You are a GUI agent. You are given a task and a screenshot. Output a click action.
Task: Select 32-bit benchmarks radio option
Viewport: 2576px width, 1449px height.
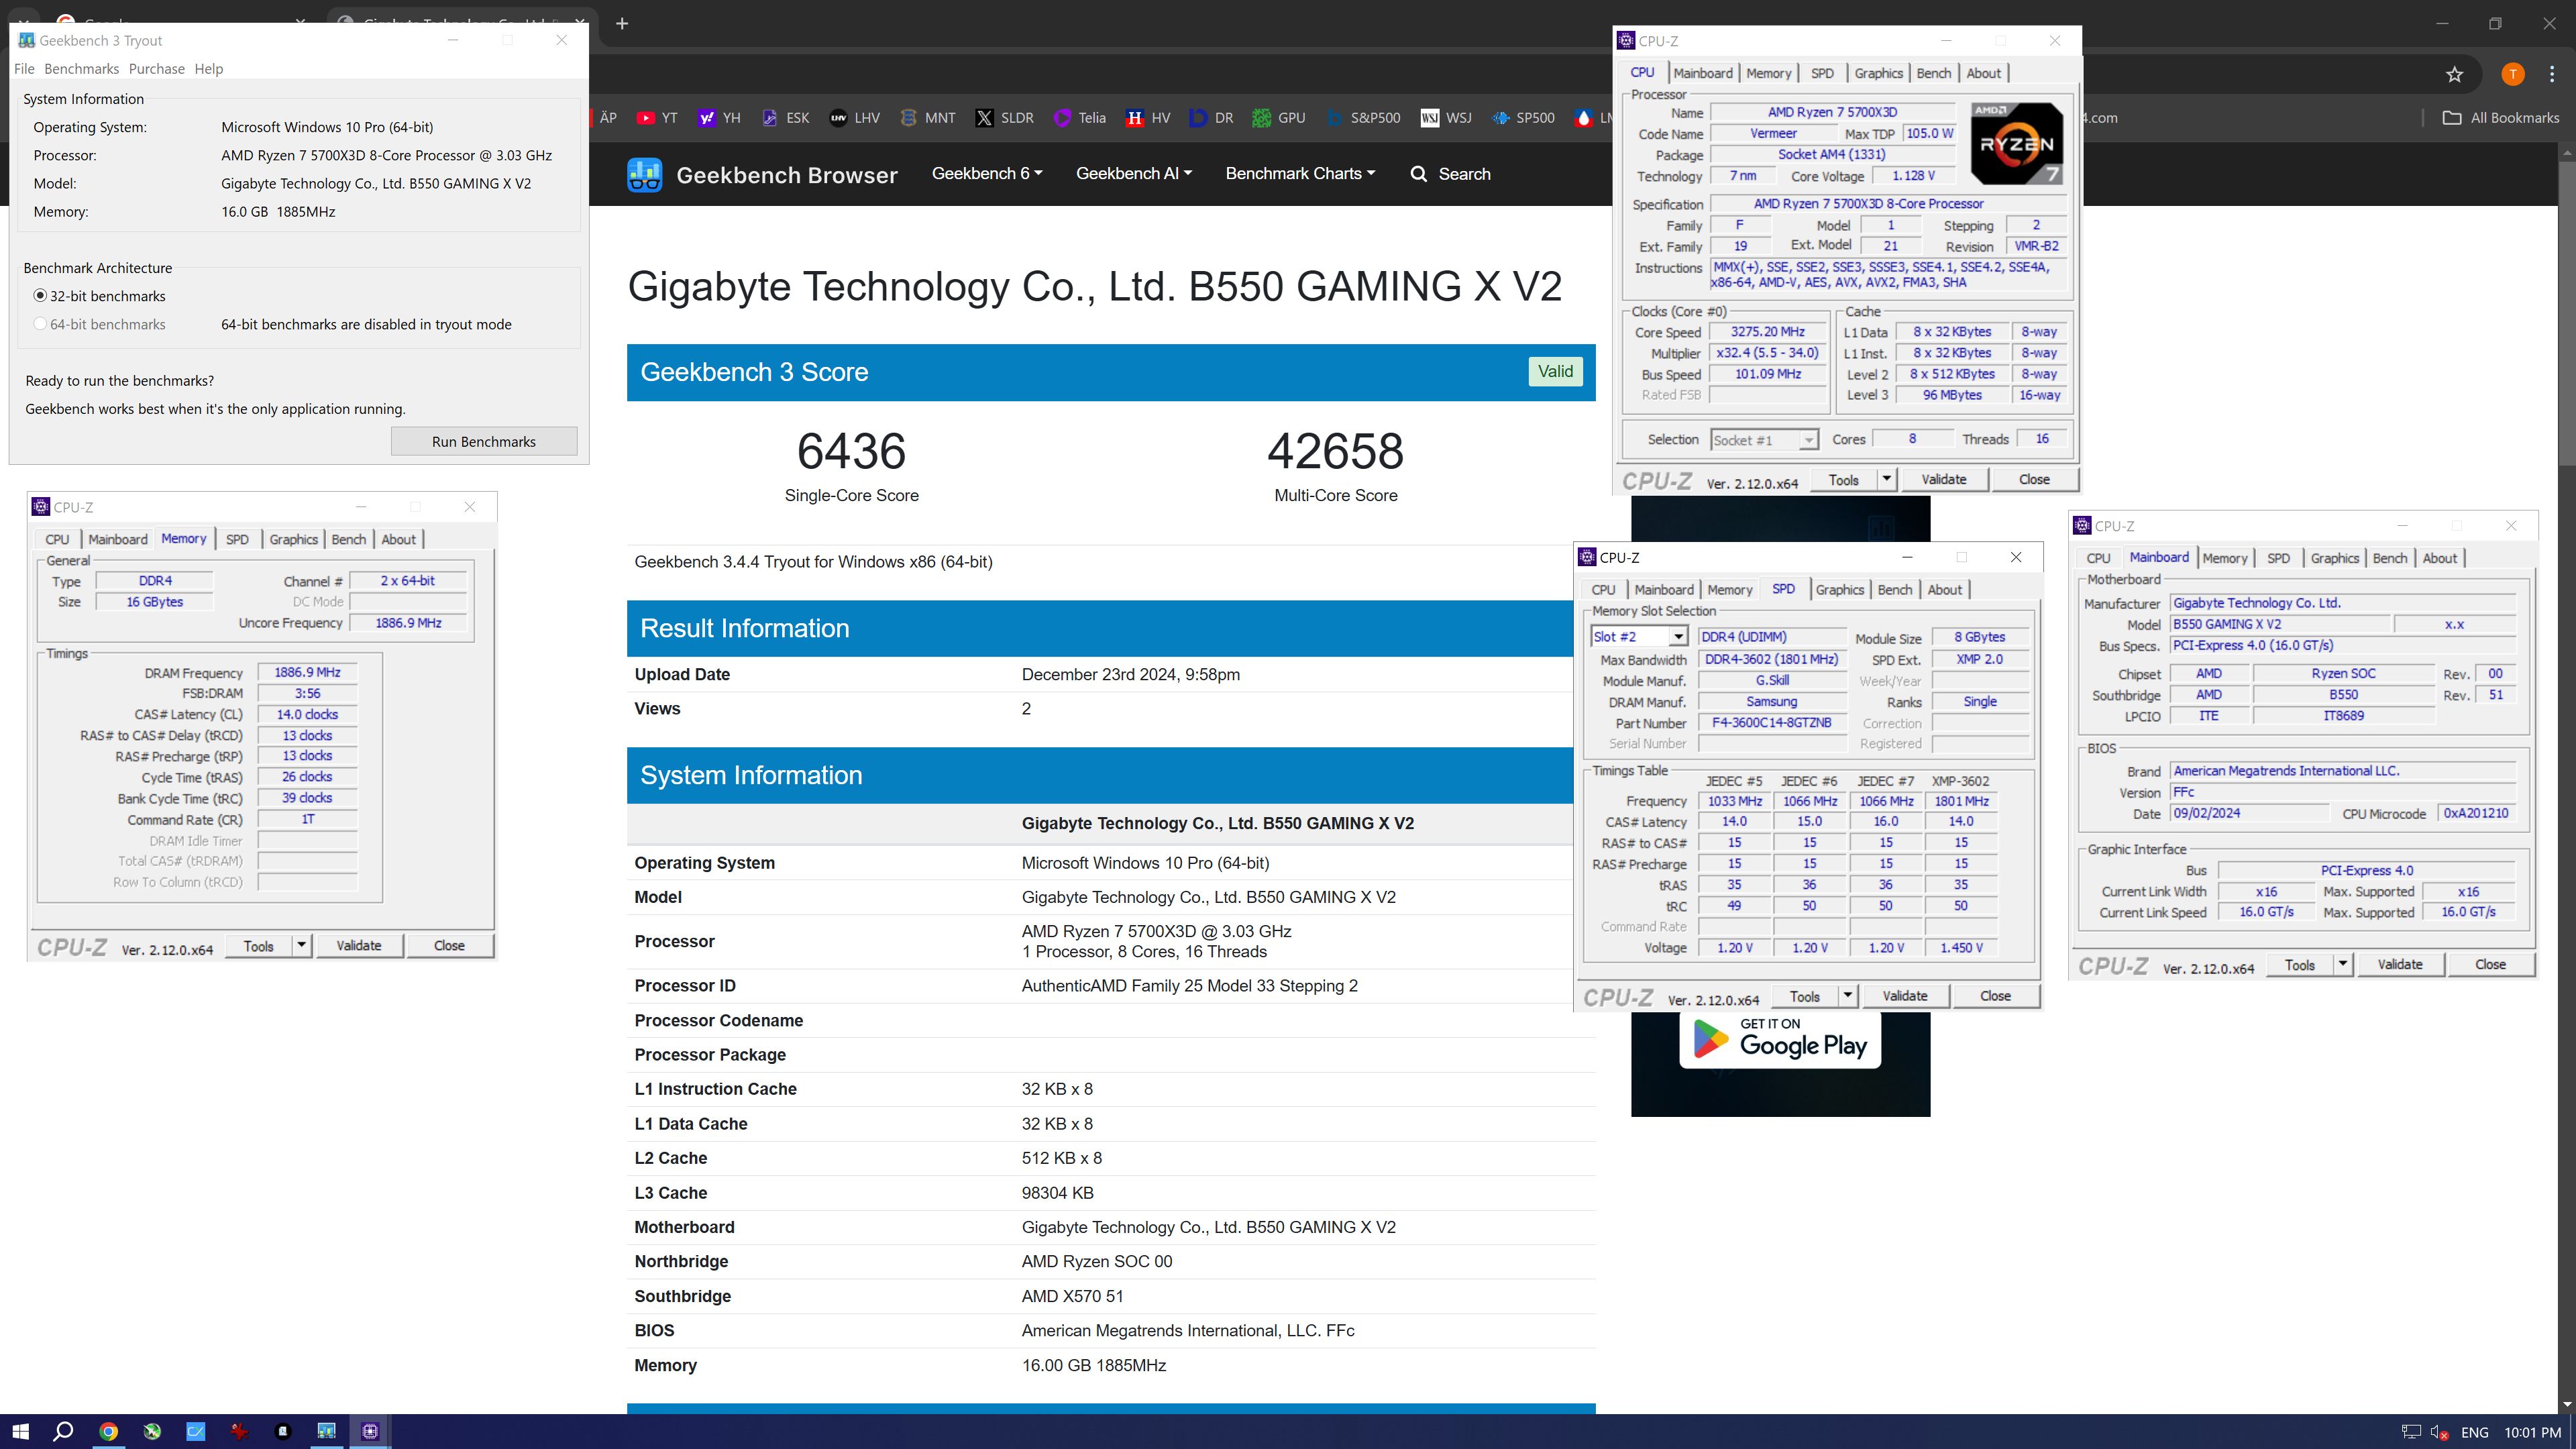(x=99, y=296)
